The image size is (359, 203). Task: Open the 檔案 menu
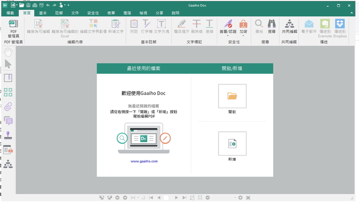point(10,13)
